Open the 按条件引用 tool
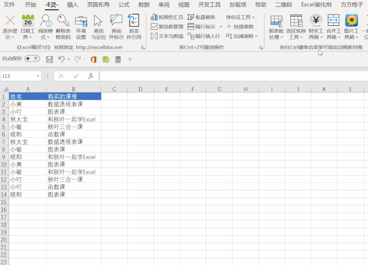368x265 pixels. pos(134,27)
